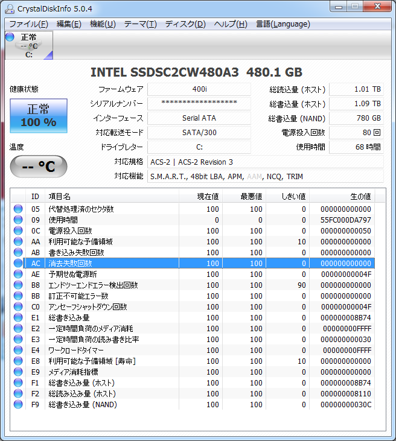Image resolution: width=396 pixels, height=441 pixels.
Task: Click the status orb for row AE
Action: 18,274
